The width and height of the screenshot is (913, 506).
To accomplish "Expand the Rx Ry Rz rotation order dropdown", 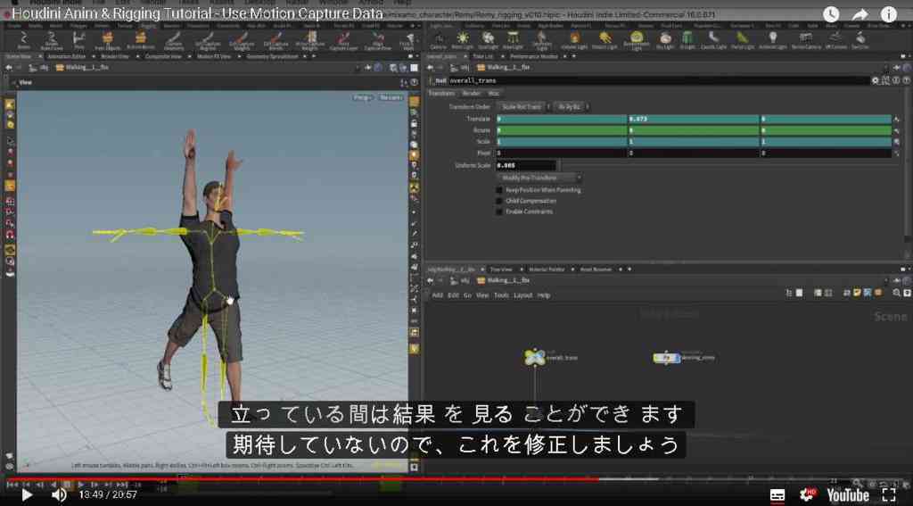I will 571,107.
